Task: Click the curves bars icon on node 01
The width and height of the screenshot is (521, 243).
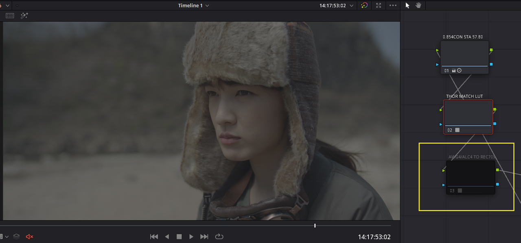Action: click(x=453, y=71)
